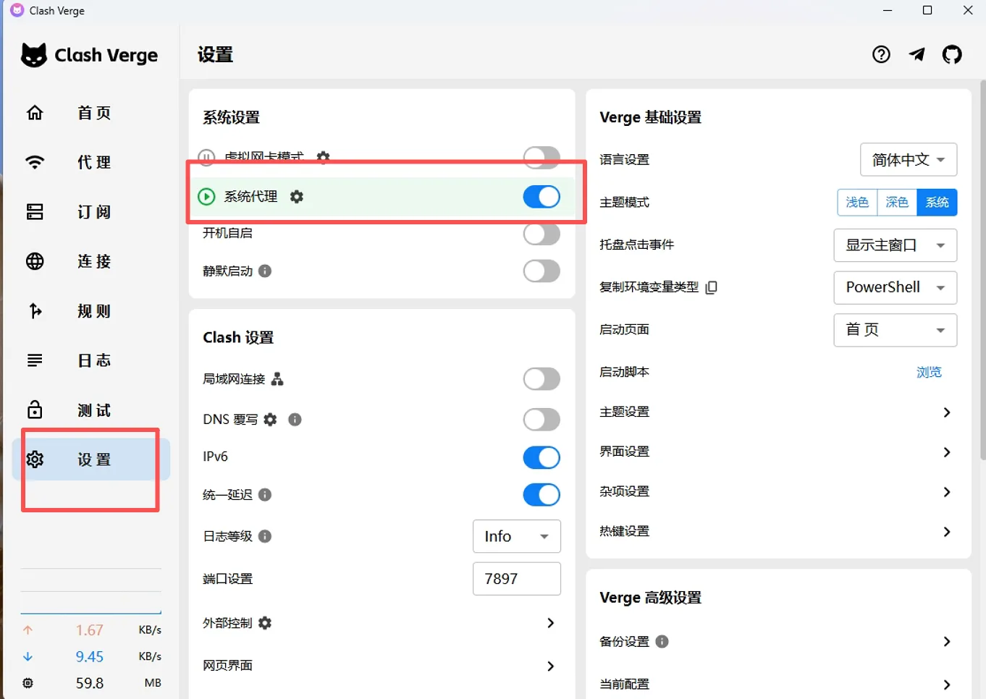The height and width of the screenshot is (699, 986).
Task: Click the network icon beside 局域网连接
Action: (277, 379)
